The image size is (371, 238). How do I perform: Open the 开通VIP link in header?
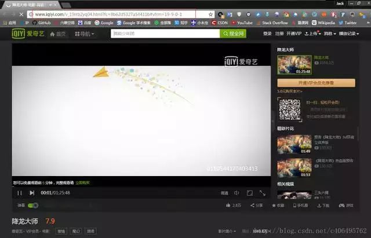pos(294,34)
